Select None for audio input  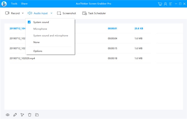(36, 42)
